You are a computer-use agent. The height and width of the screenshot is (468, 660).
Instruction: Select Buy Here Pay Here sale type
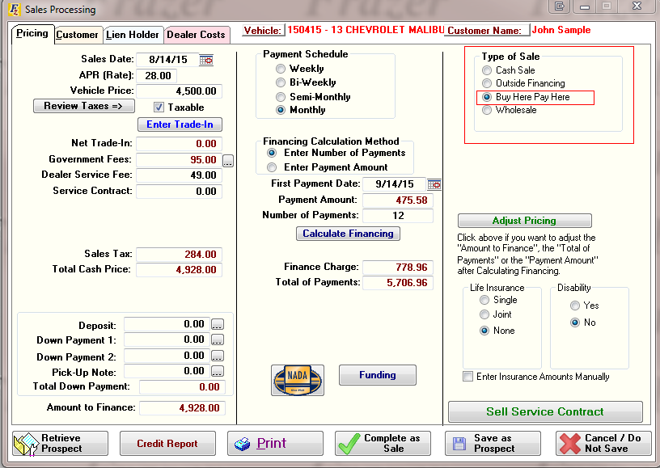click(x=487, y=97)
